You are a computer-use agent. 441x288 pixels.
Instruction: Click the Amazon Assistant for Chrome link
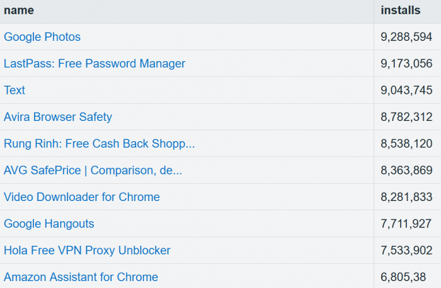tap(81, 277)
